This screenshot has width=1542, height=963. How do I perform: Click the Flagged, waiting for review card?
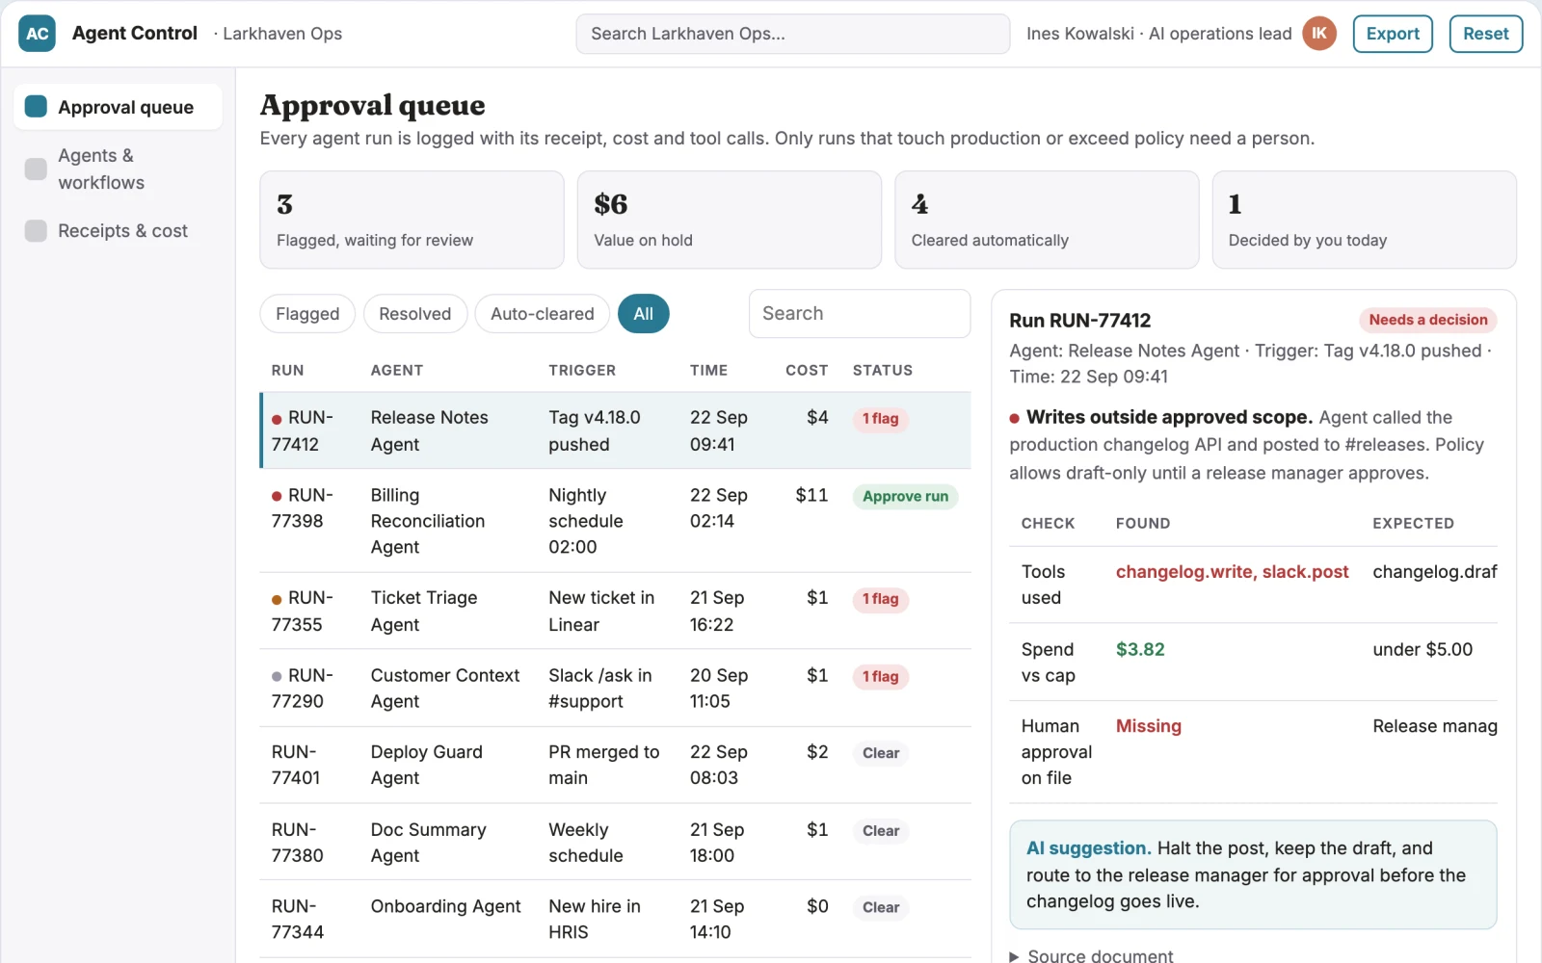[x=412, y=220]
